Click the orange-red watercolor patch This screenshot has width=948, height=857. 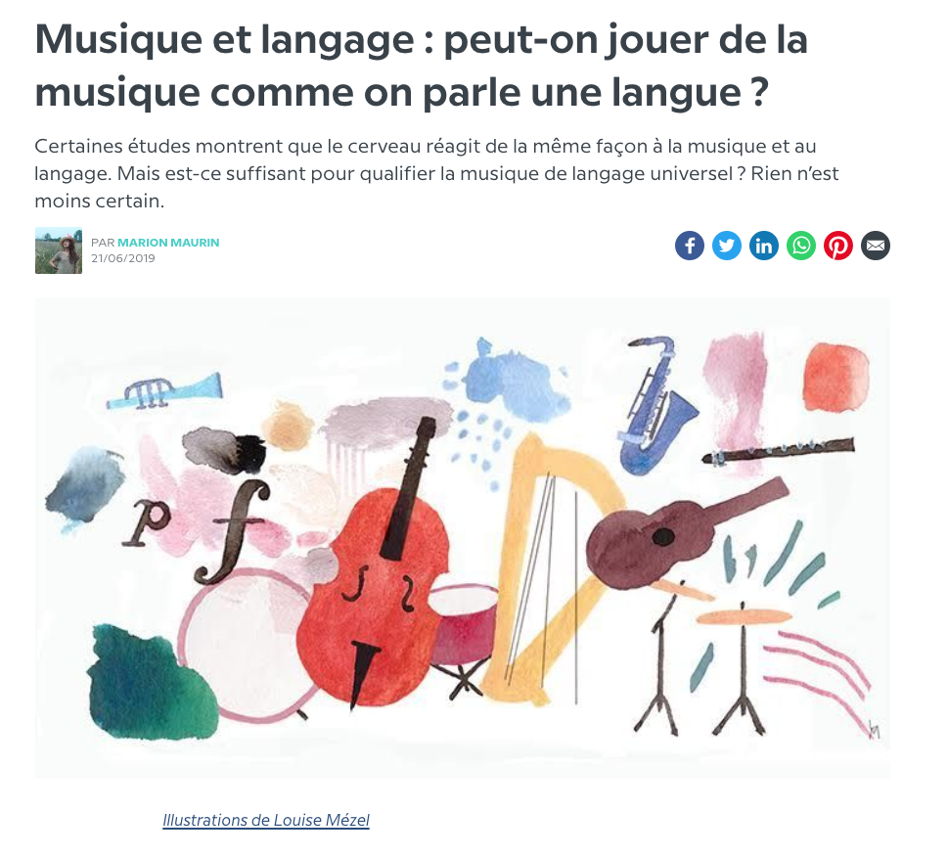(x=835, y=377)
